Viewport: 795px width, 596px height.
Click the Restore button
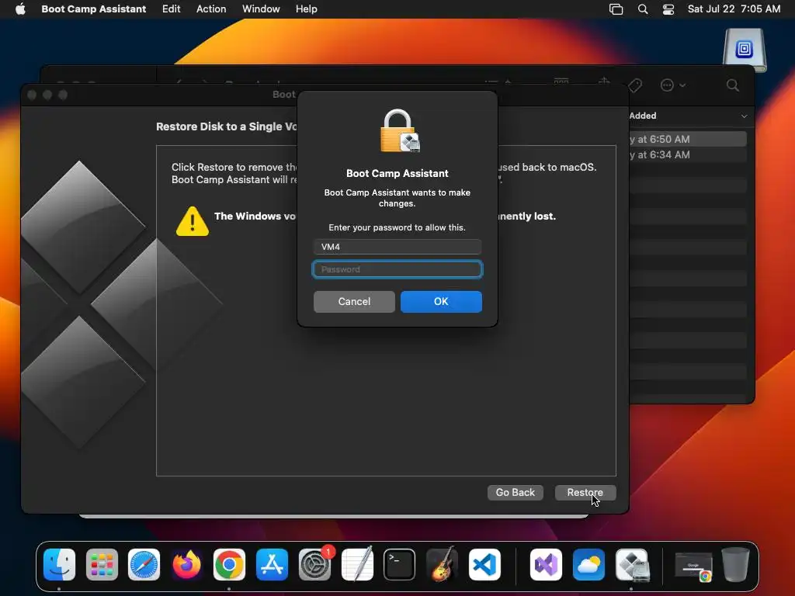[585, 493]
